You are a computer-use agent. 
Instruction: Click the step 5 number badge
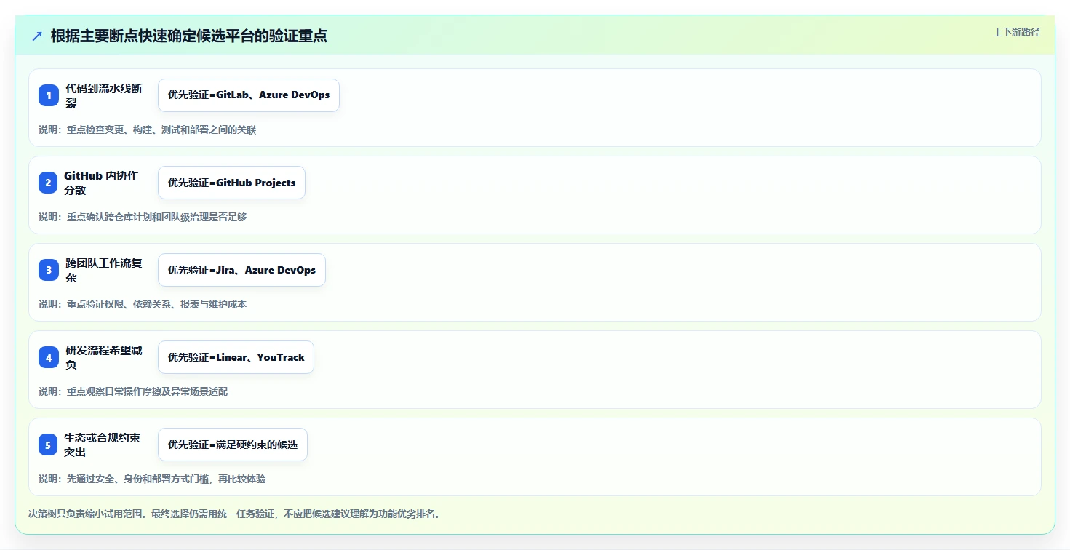click(49, 445)
